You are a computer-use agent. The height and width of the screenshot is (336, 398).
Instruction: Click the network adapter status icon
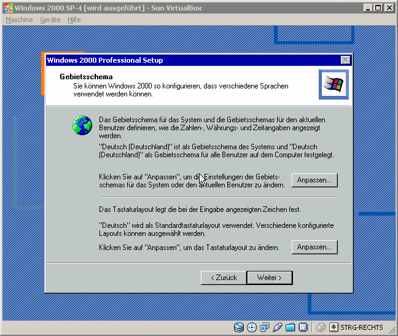265,327
